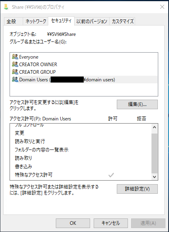This screenshot has width=169, height=232.
Task: Close the Share properties dialog
Action: pos(162,7)
